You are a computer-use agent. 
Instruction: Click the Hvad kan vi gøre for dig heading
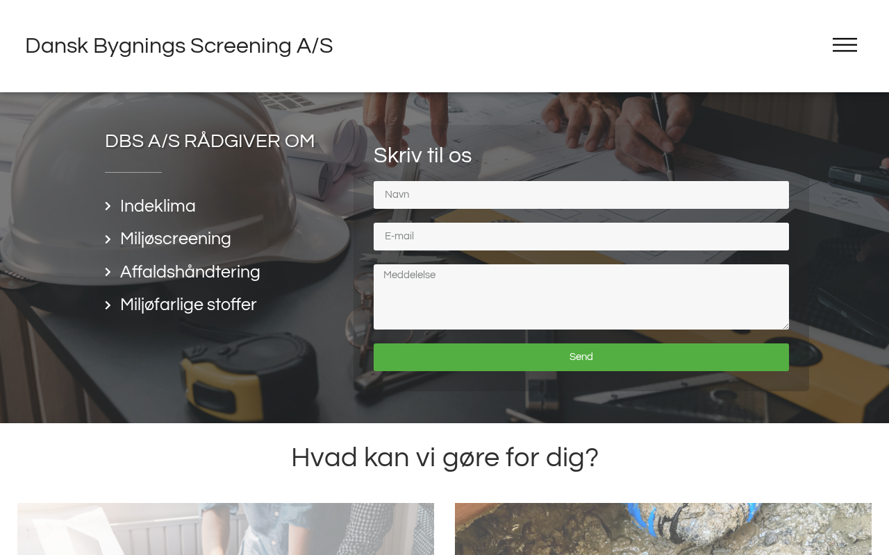point(444,458)
